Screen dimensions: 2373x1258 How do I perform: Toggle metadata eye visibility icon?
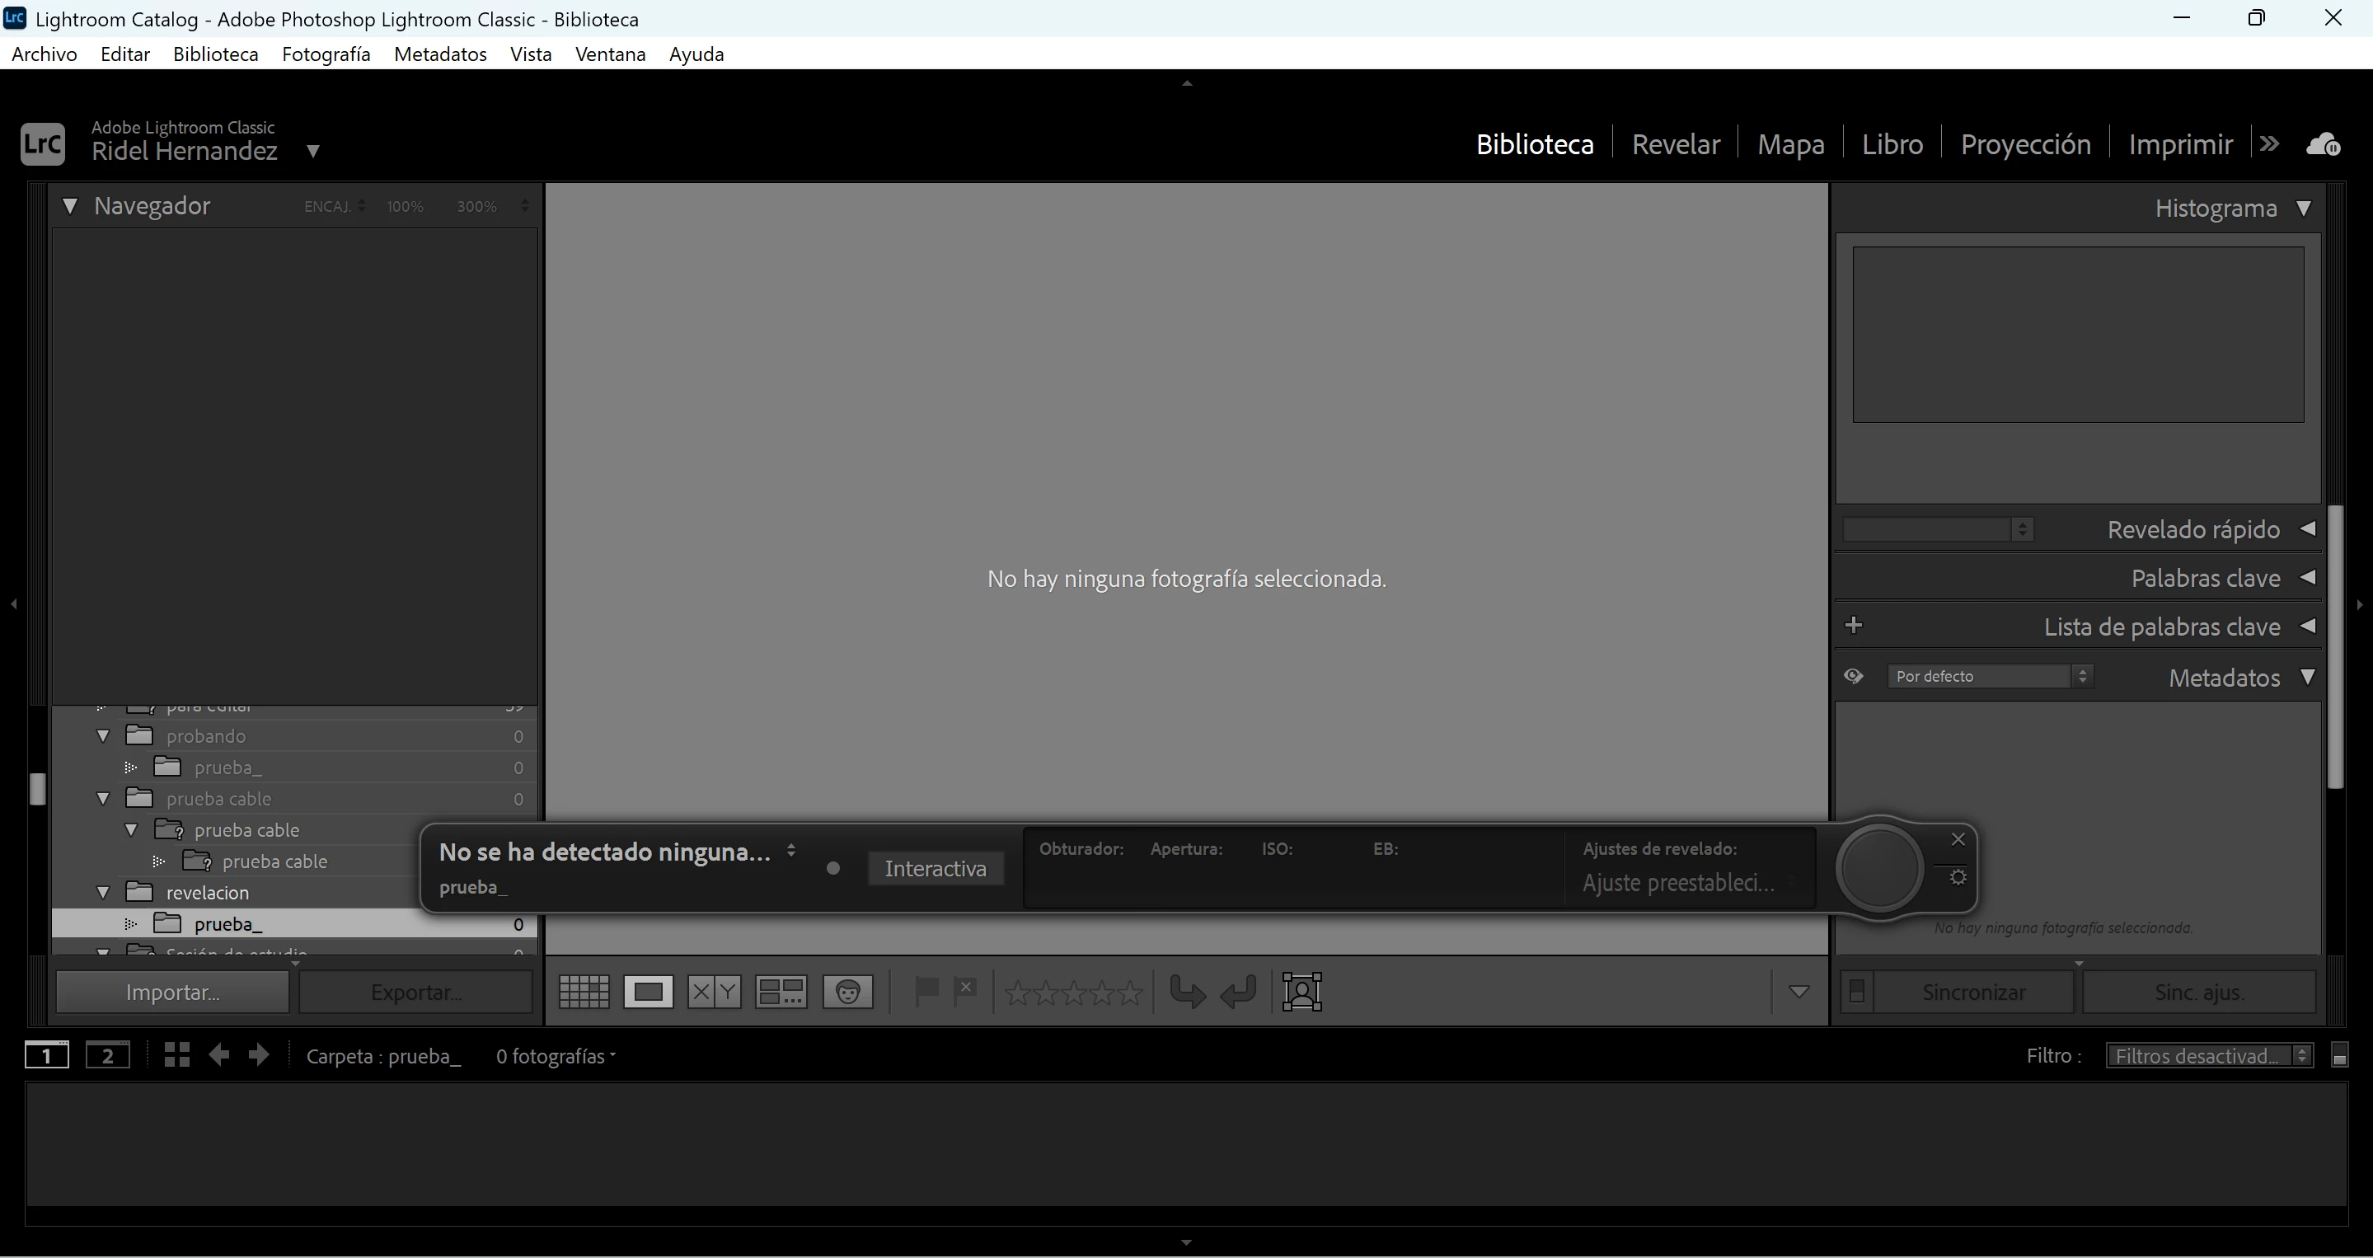[1854, 677]
